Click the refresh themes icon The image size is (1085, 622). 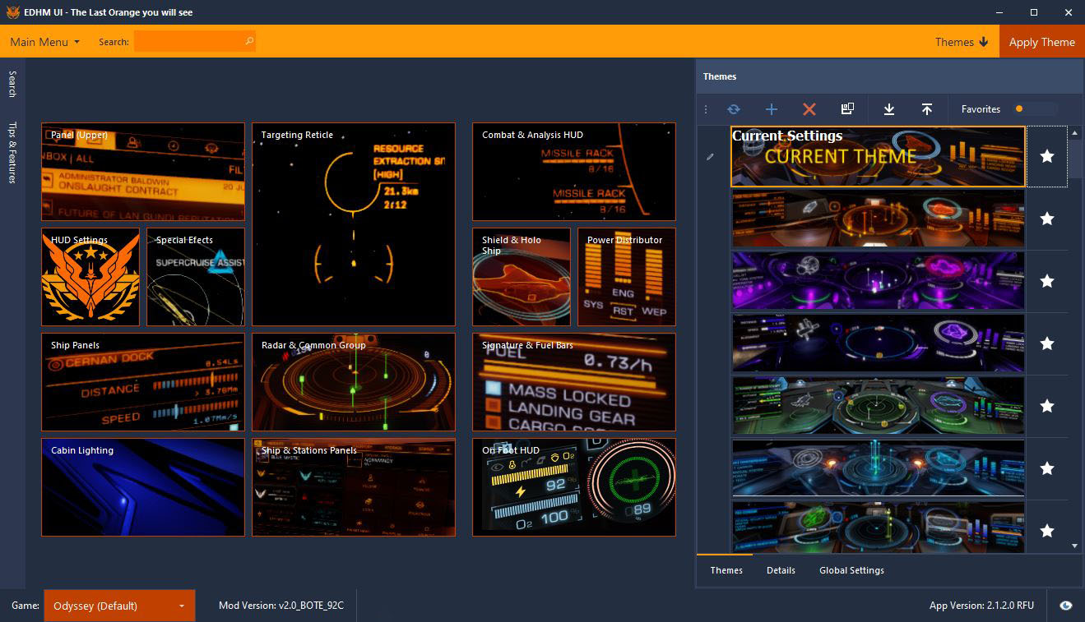(733, 109)
